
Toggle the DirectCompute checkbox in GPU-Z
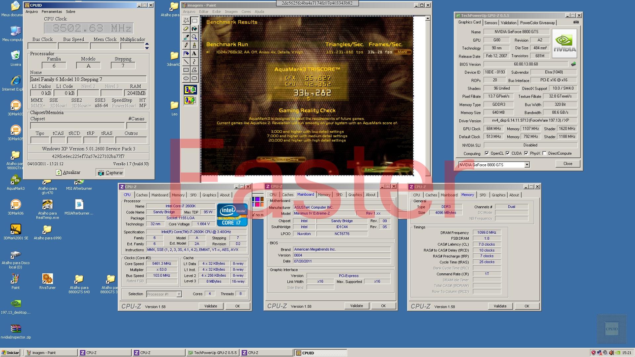point(544,153)
